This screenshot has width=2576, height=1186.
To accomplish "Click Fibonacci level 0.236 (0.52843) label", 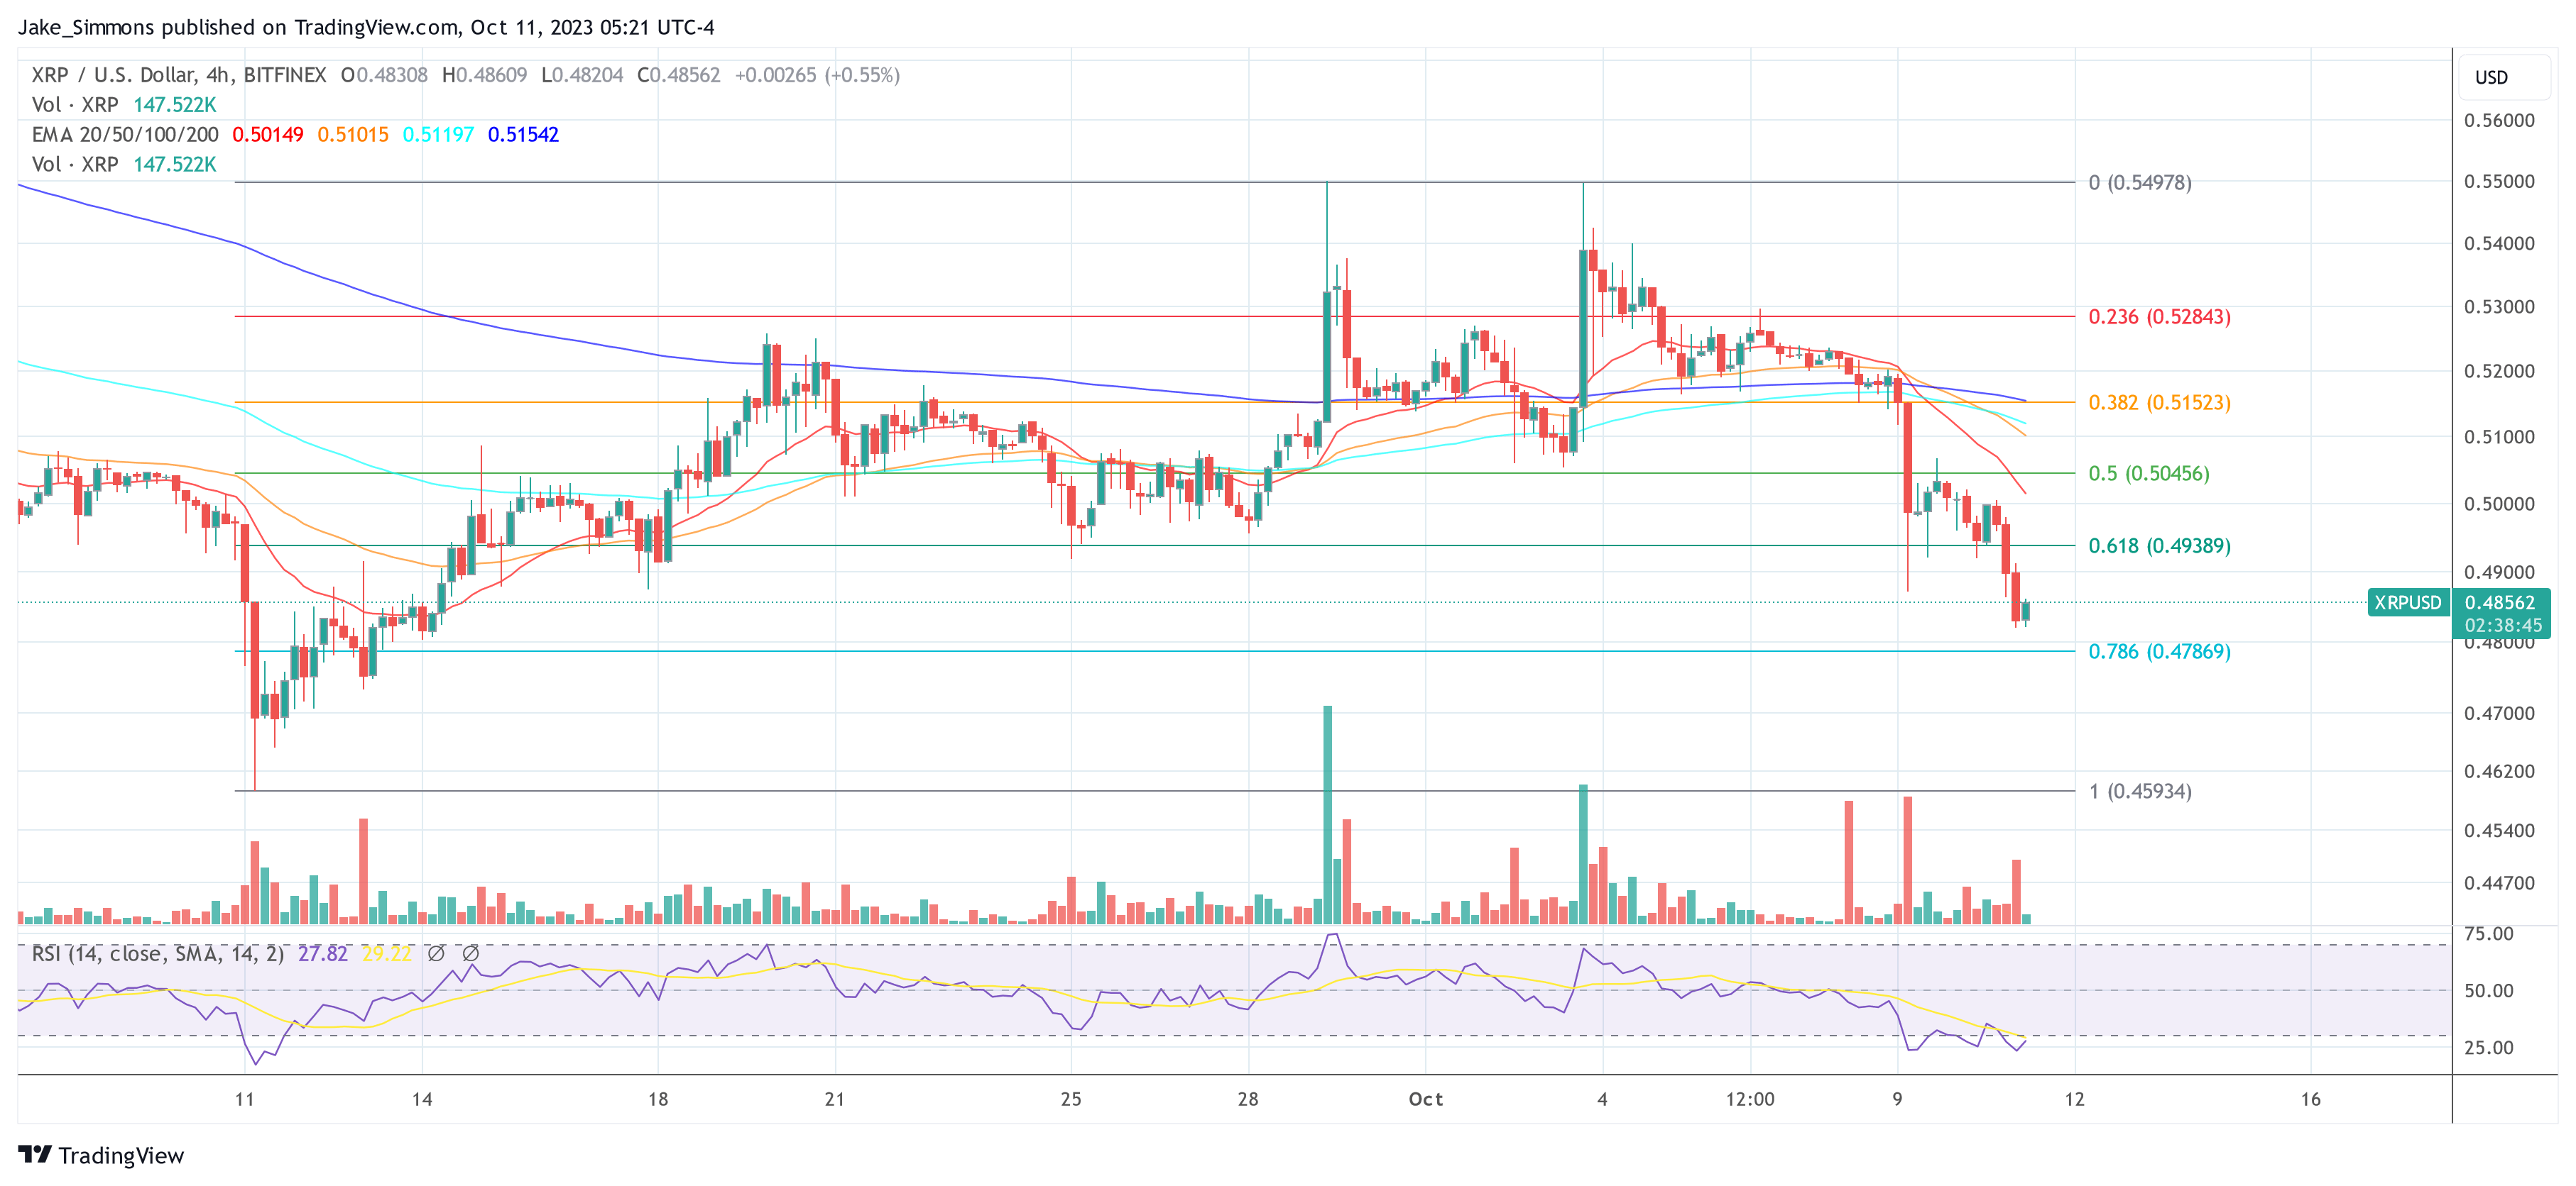I will pyautogui.click(x=2159, y=317).
